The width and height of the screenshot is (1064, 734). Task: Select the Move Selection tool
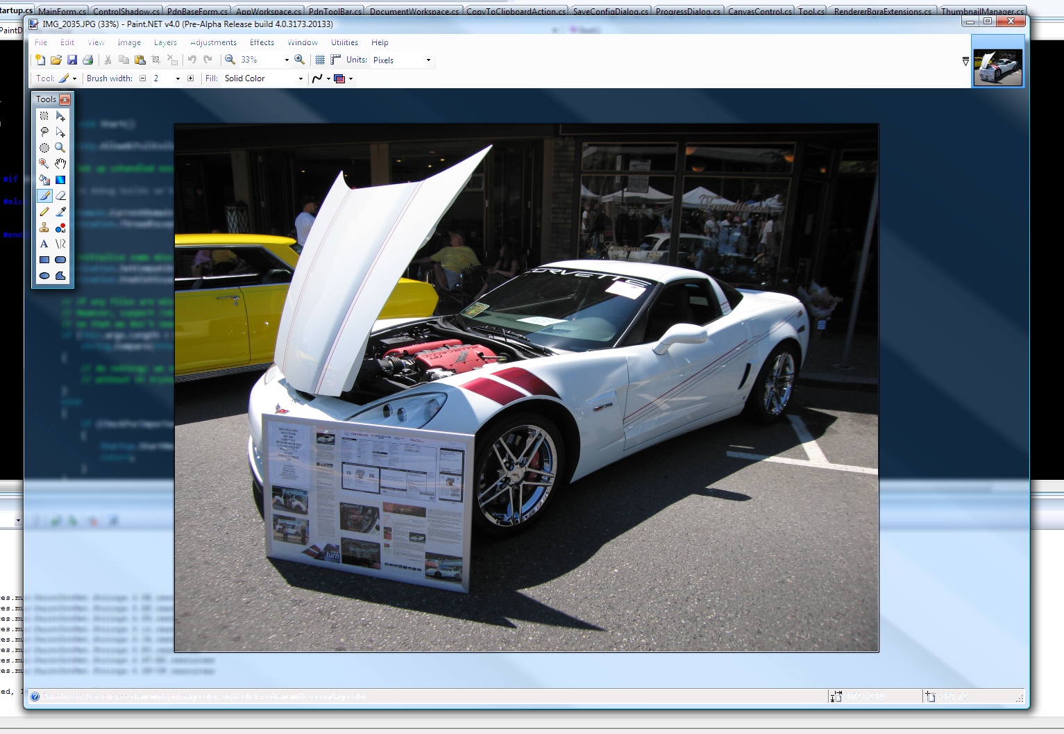coord(60,132)
